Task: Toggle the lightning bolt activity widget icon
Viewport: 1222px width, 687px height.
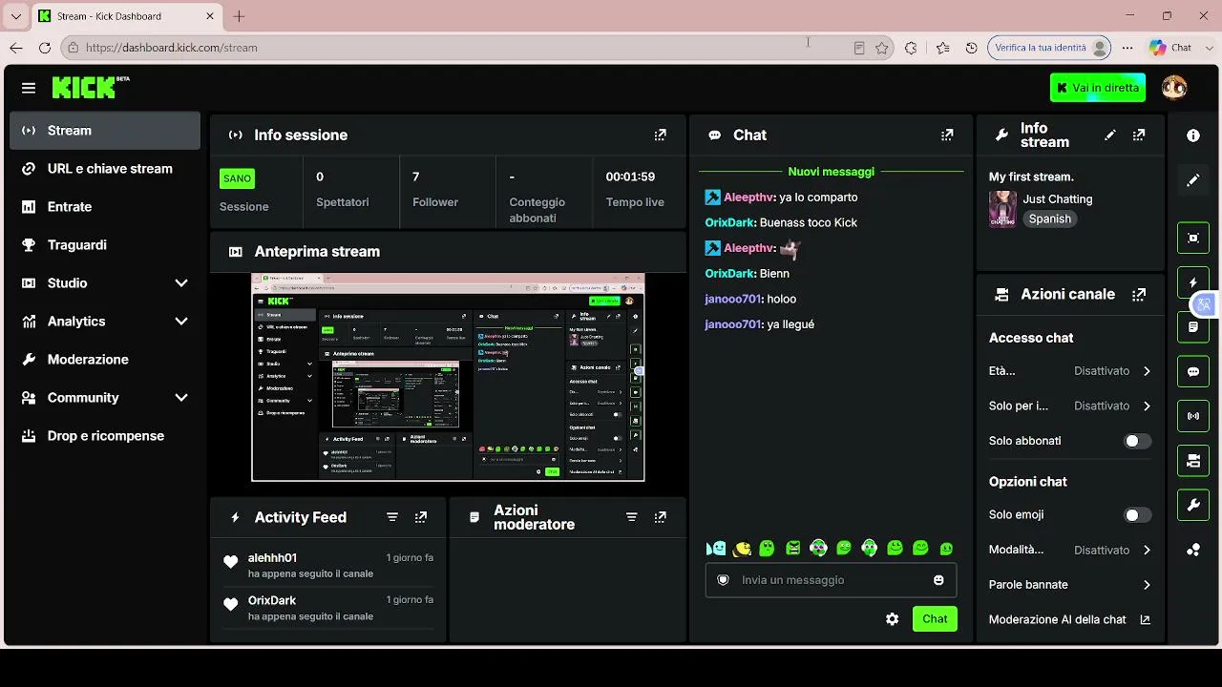Action: tap(1193, 282)
